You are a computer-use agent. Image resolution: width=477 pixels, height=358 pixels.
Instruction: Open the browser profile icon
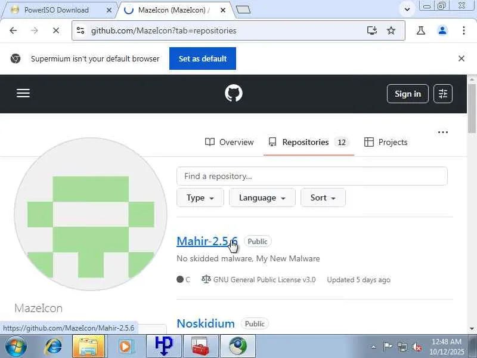pos(442,30)
